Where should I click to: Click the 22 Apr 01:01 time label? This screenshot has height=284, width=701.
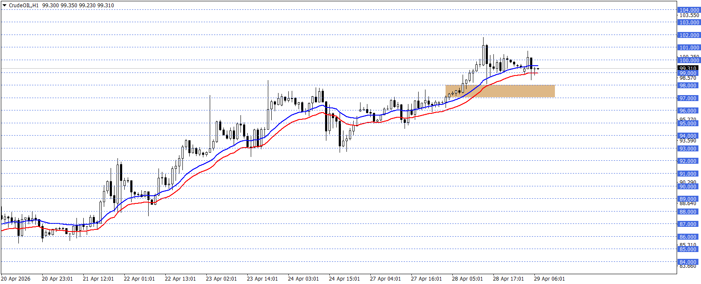pos(139,279)
